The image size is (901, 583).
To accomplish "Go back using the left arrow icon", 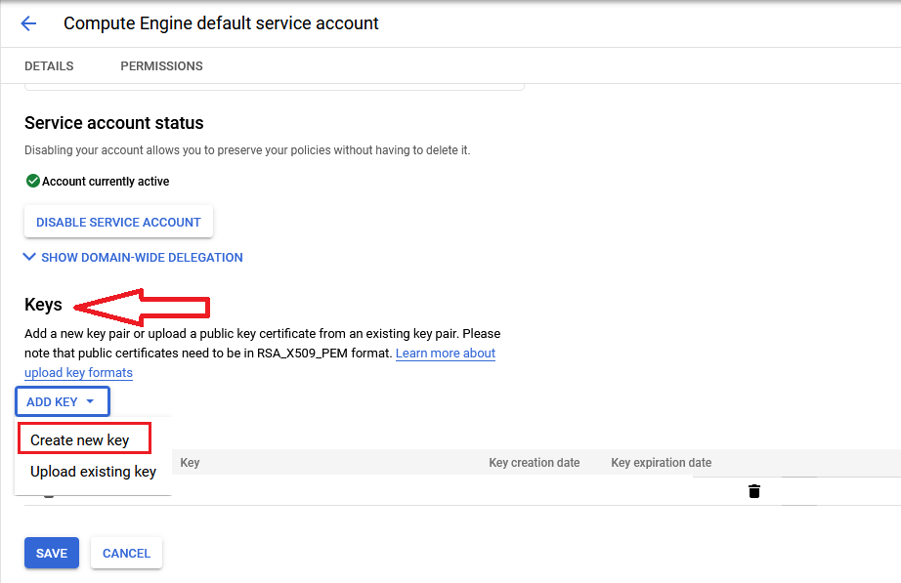I will point(28,23).
